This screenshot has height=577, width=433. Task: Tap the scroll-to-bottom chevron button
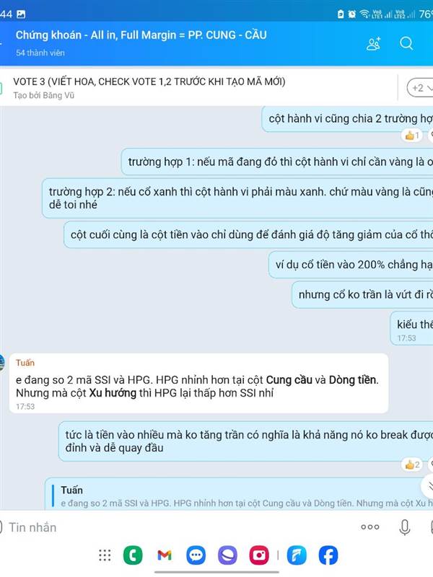pyautogui.click(x=428, y=485)
